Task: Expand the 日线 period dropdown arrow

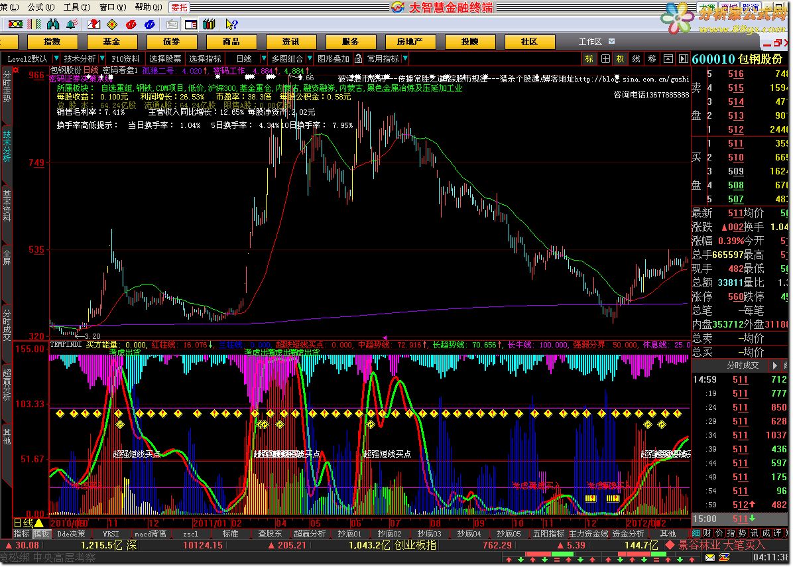Action: tap(263, 58)
